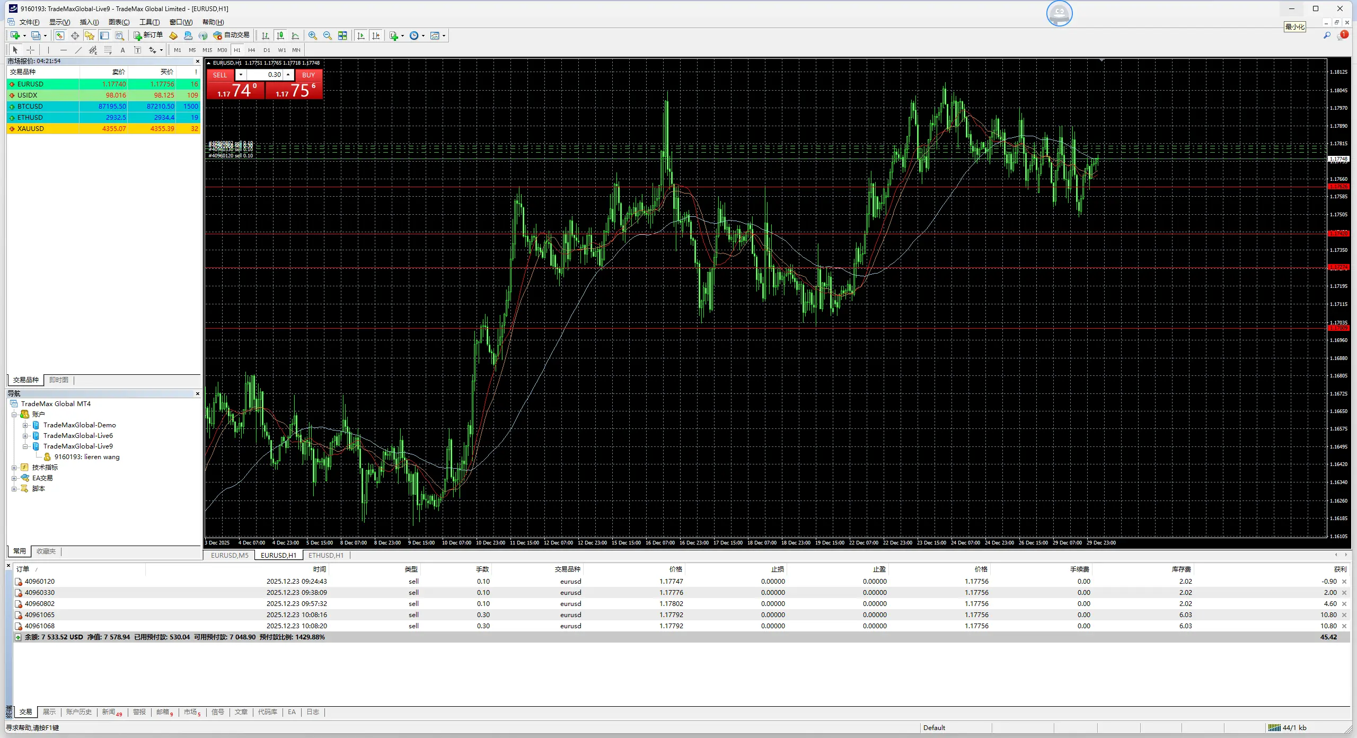
Task: Click the 新订单 new order button
Action: tap(148, 36)
